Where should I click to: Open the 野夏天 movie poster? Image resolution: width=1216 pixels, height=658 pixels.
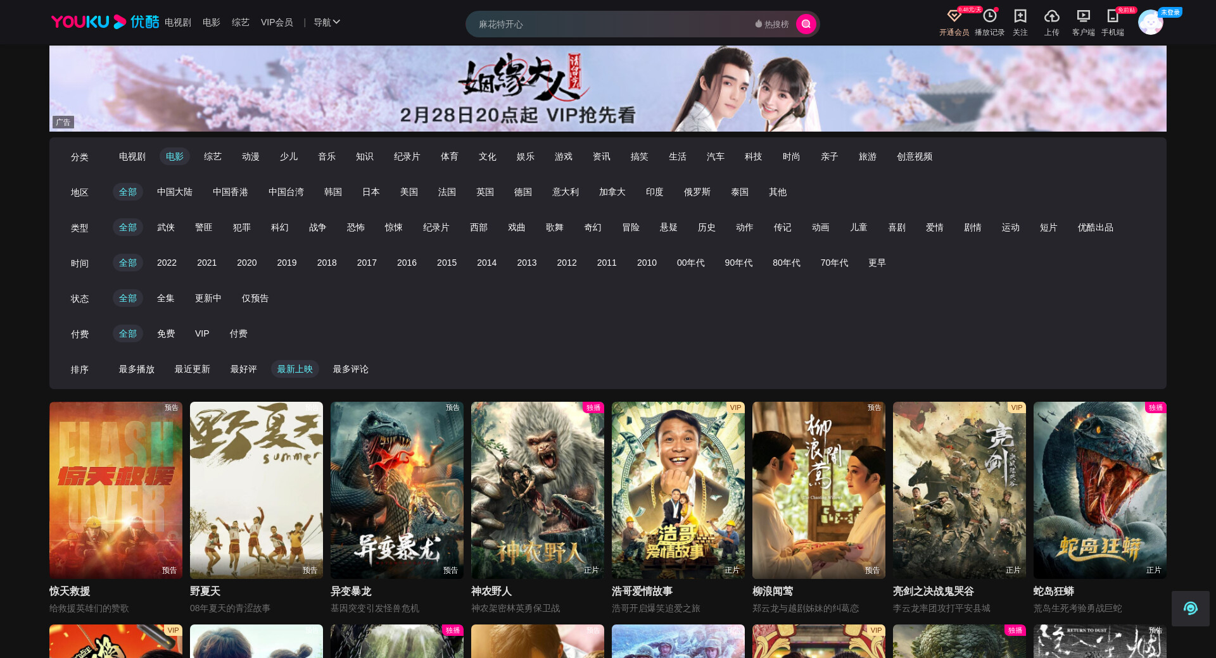point(256,490)
